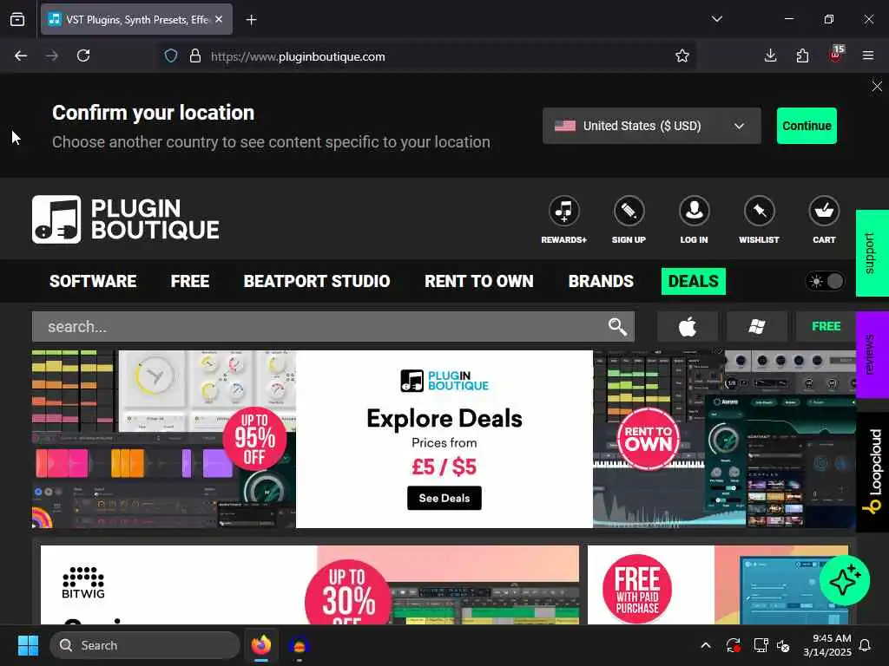Open the support side tab

pyautogui.click(x=872, y=253)
